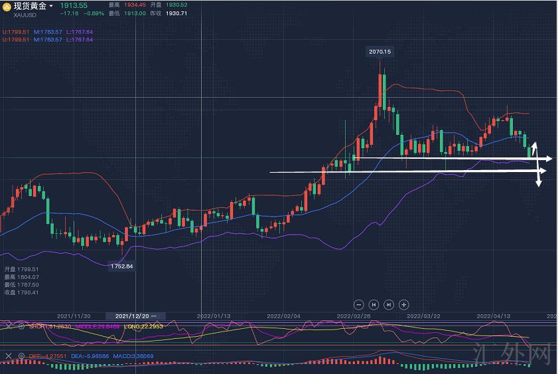The width and height of the screenshot is (558, 374).
Task: Click the MIDDLE:29.8468 indicator label
Action: [x=97, y=326]
